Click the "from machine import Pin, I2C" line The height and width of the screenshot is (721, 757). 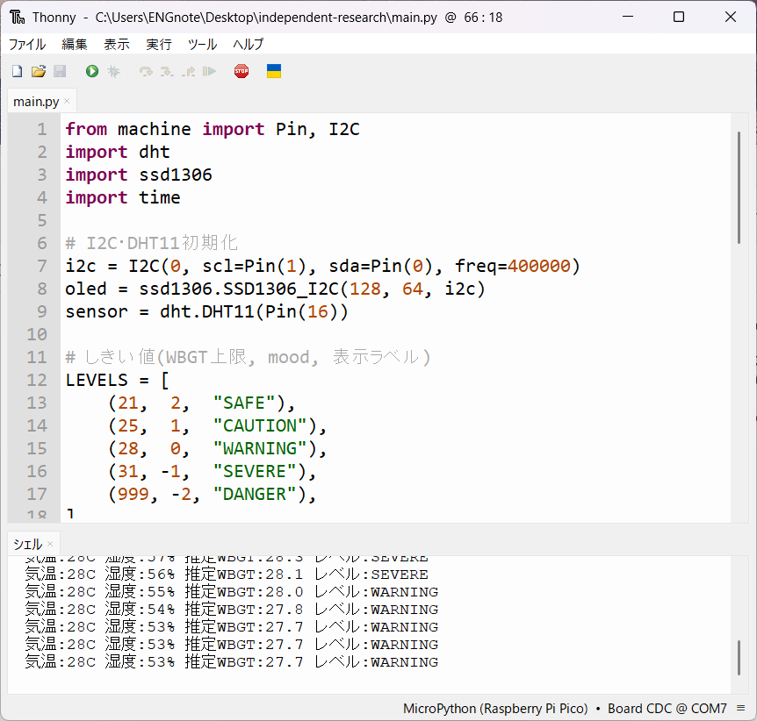pyautogui.click(x=213, y=129)
